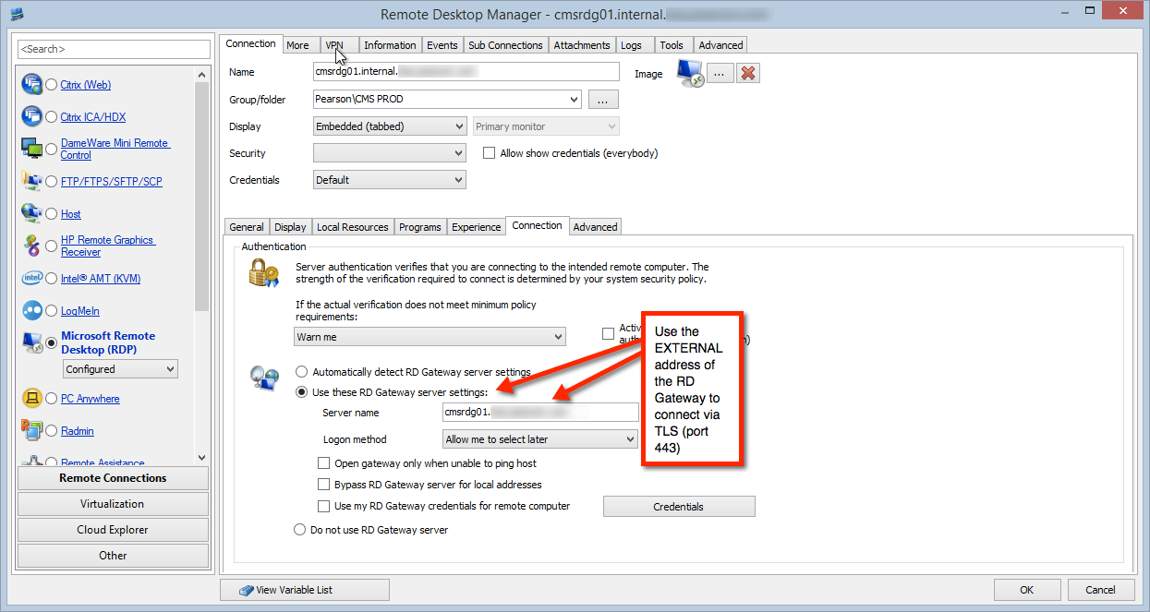
Task: Check Bypass RD Gateway server for local addresses
Action: pos(323,485)
